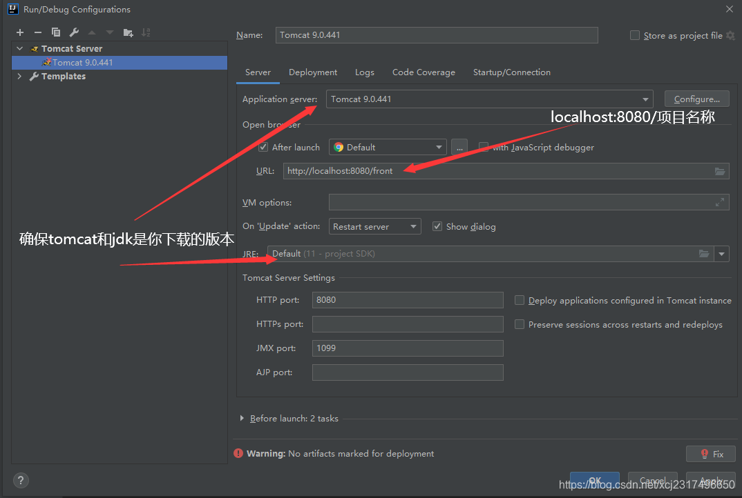742x498 pixels.
Task: Browse for JRE folder icon
Action: click(704, 254)
